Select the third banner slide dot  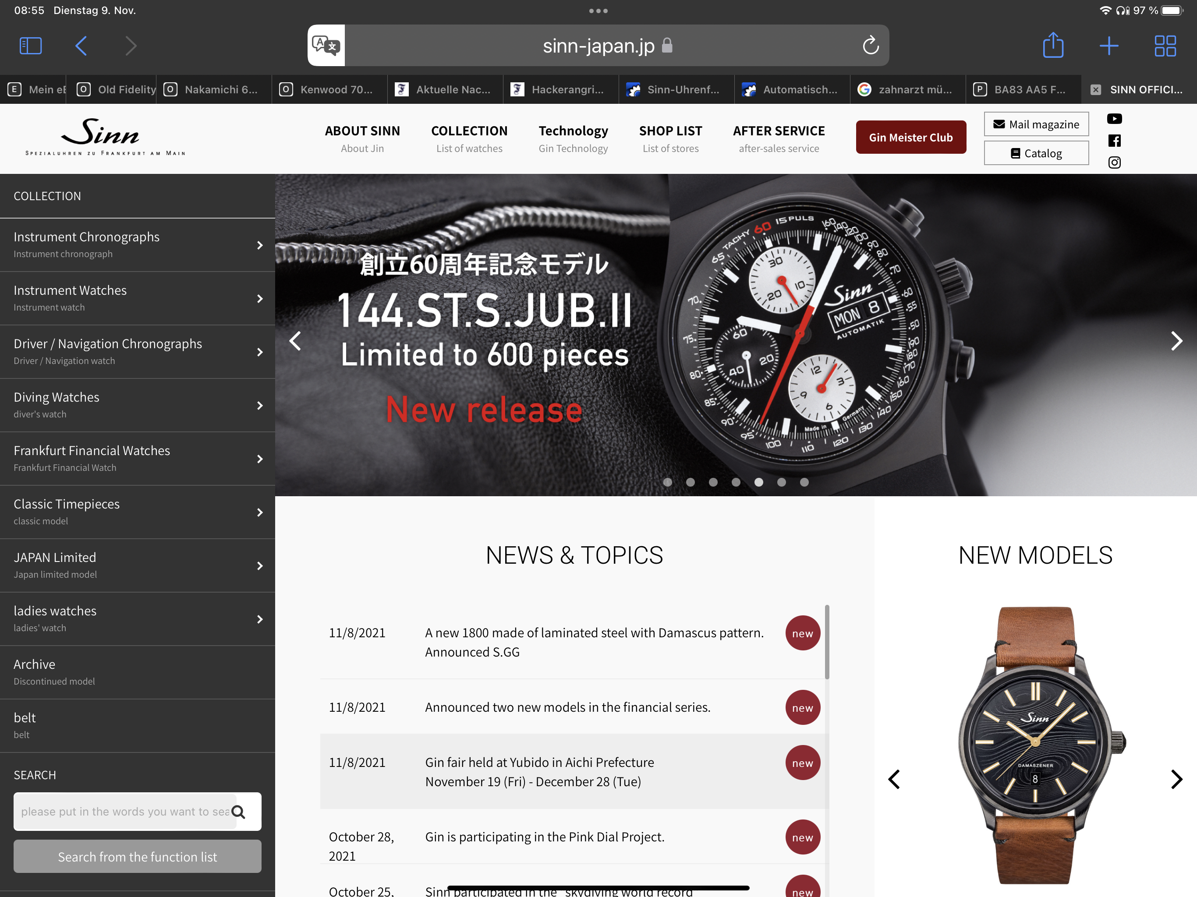point(713,482)
